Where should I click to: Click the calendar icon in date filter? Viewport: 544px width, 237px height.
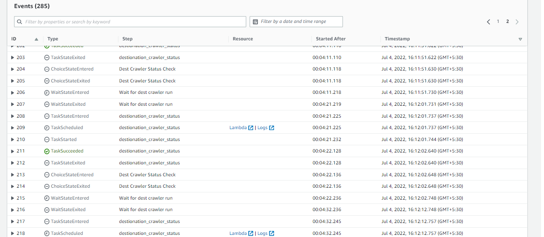pyautogui.click(x=255, y=22)
